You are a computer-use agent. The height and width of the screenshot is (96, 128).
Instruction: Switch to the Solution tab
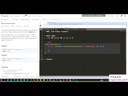(15, 19)
